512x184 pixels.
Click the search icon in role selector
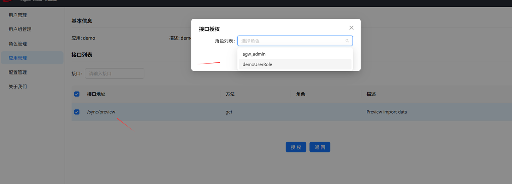point(347,41)
